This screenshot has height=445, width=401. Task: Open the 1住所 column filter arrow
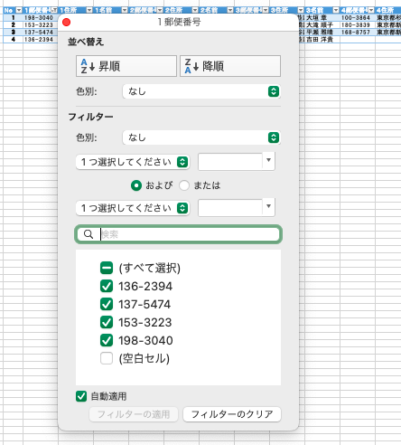pyautogui.click(x=89, y=10)
